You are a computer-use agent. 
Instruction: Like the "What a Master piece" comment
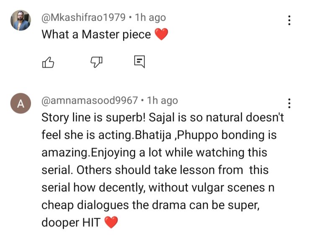point(49,62)
